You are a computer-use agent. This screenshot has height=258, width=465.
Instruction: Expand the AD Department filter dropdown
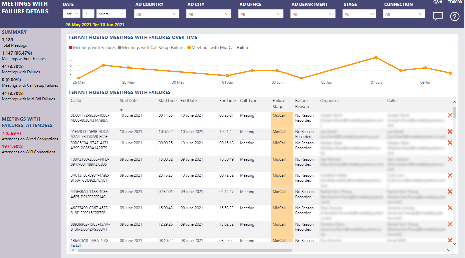point(313,14)
